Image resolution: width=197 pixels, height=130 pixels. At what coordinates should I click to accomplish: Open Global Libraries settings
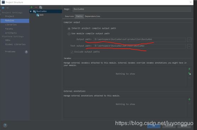click(15, 44)
